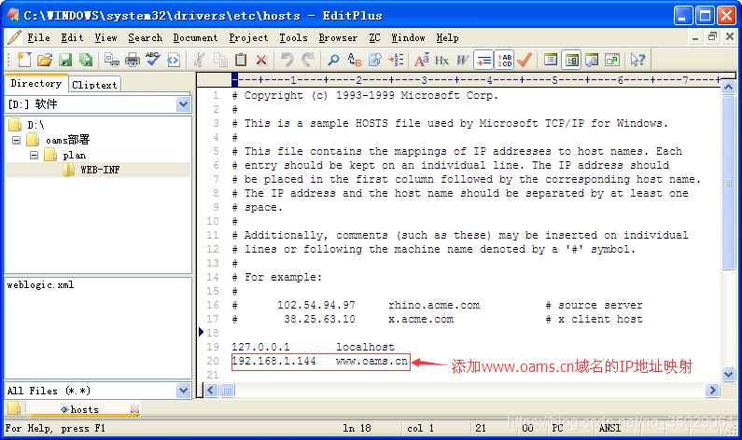Click the Undo arrow icon
This screenshot has height=440, width=742.
click(287, 60)
